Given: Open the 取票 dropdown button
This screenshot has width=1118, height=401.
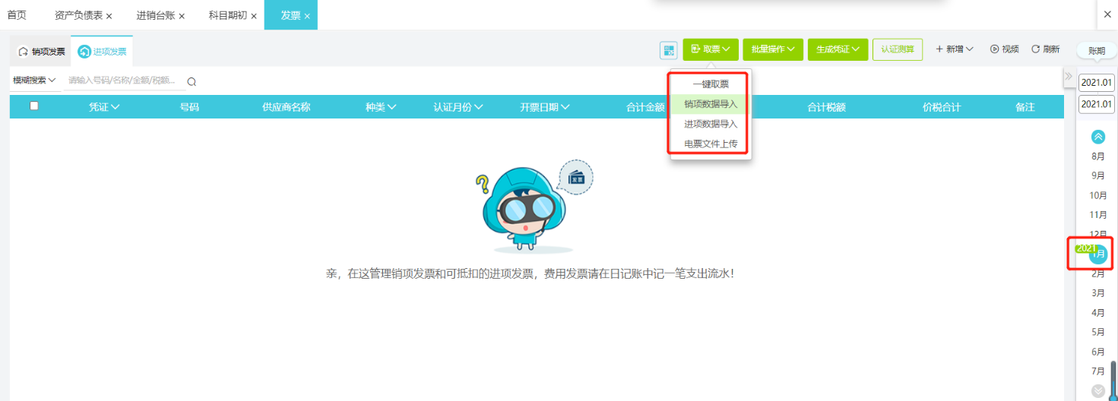Looking at the screenshot, I should pos(710,49).
